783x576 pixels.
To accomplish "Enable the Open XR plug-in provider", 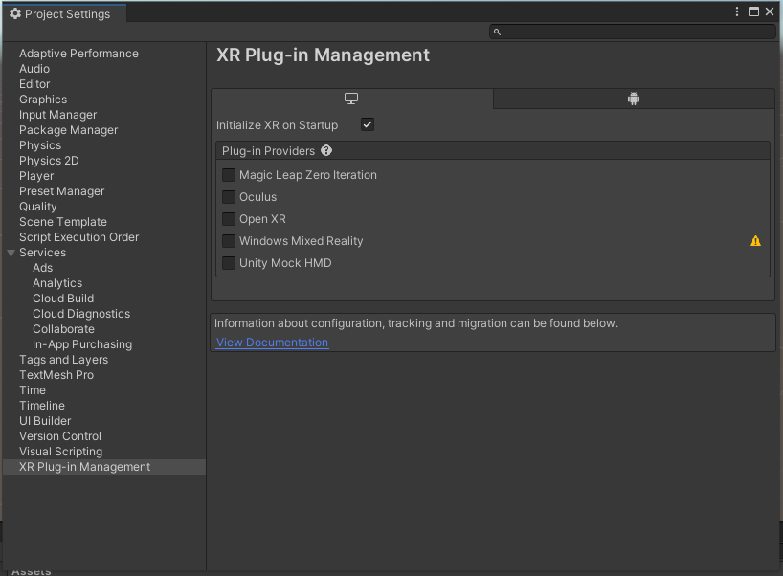I will tap(229, 219).
